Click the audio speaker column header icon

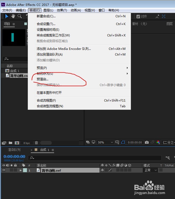(x=8, y=165)
